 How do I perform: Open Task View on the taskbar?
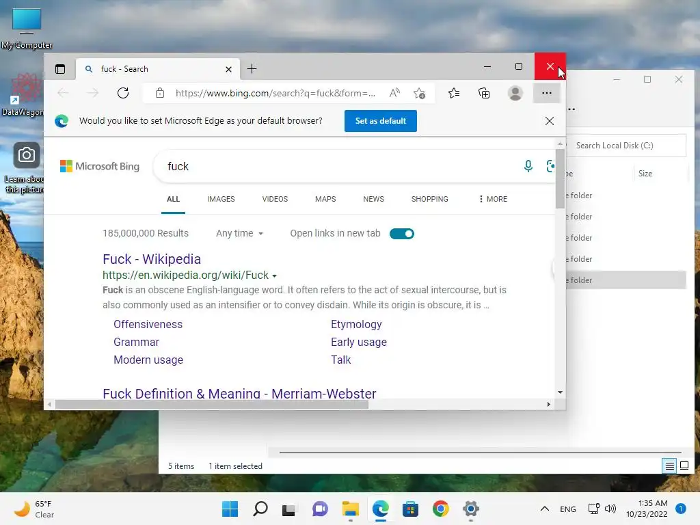click(x=289, y=509)
